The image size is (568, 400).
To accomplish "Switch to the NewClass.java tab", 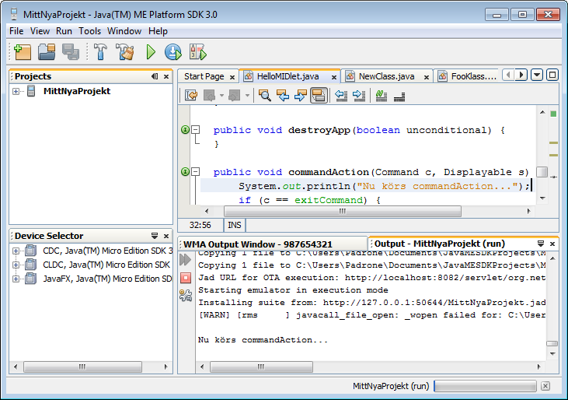I will 386,76.
